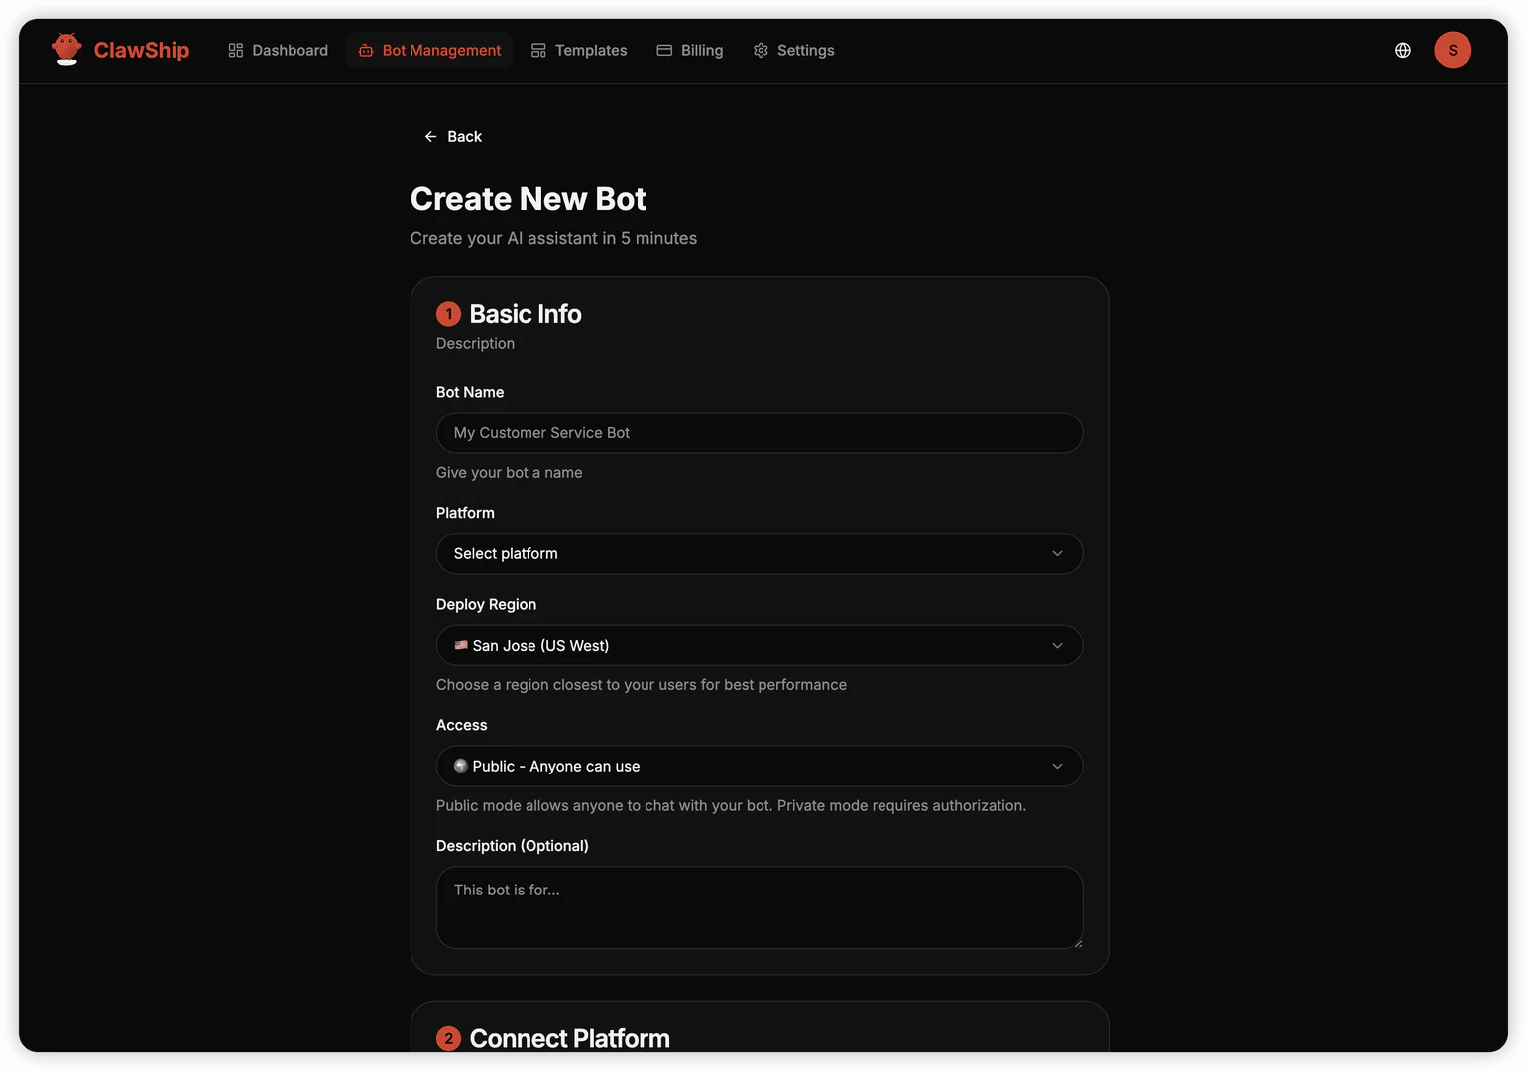Click the step 1 Basic Info badge
Image resolution: width=1527 pixels, height=1071 pixels.
(x=448, y=313)
